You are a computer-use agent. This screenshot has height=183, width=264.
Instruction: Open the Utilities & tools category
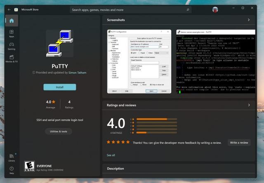[59, 132]
